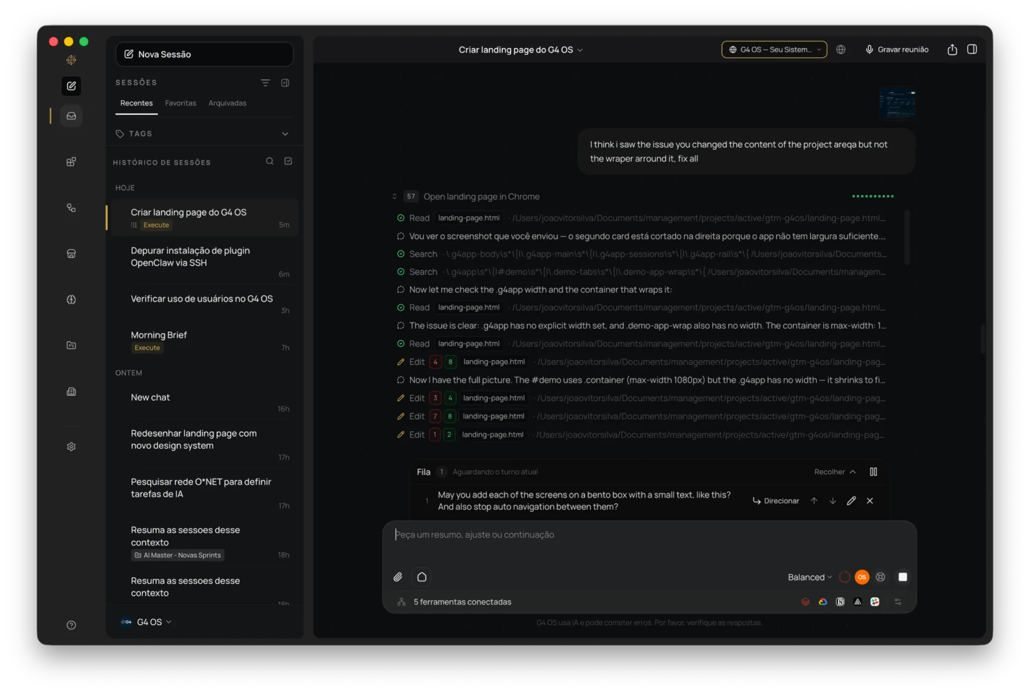The width and height of the screenshot is (1030, 694).
Task: Click the Notion tool icon
Action: [x=840, y=602]
